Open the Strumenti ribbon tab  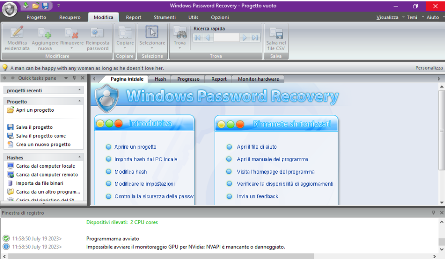tap(165, 17)
